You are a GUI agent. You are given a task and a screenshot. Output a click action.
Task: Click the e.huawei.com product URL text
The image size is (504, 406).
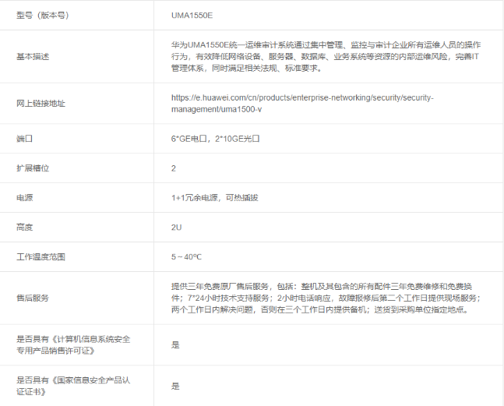[x=302, y=104]
